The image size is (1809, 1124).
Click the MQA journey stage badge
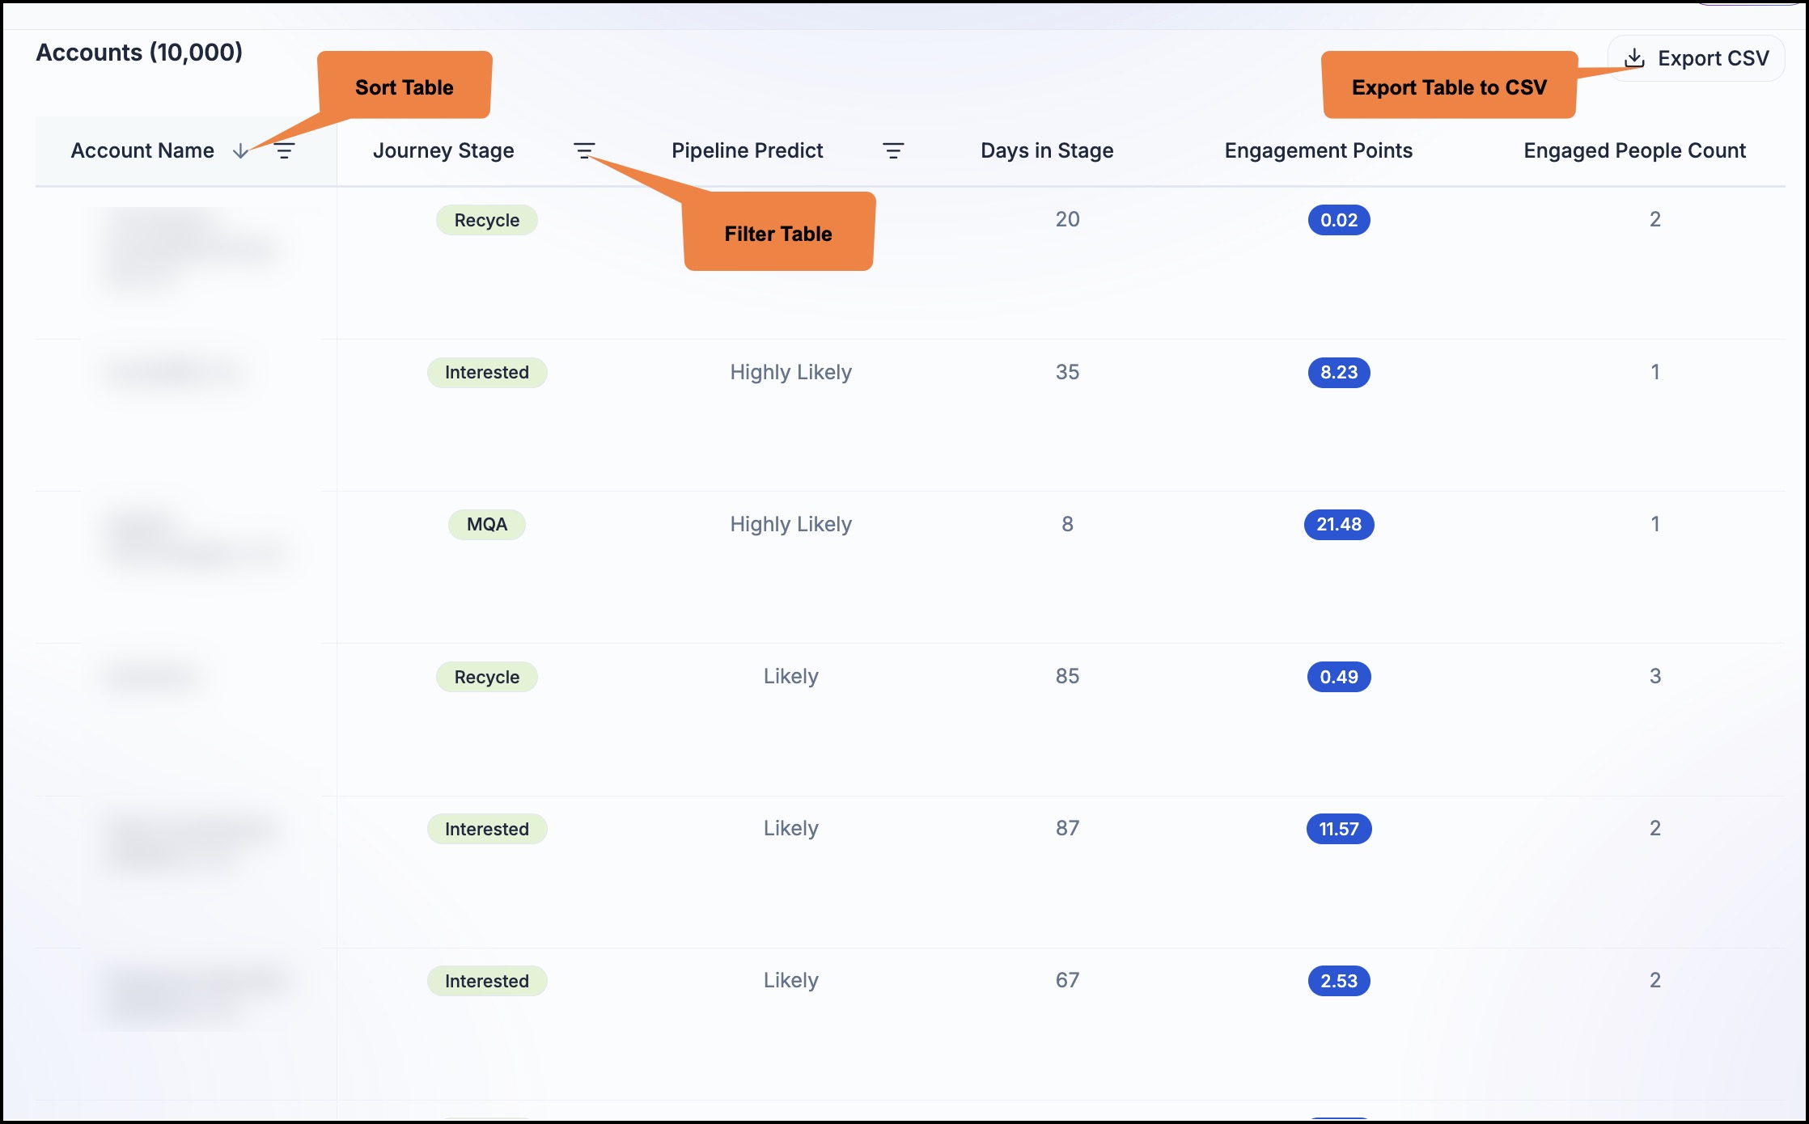(487, 525)
